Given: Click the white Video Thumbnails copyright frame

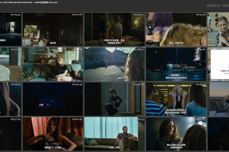Looking at the screenshot, I should (219, 64).
